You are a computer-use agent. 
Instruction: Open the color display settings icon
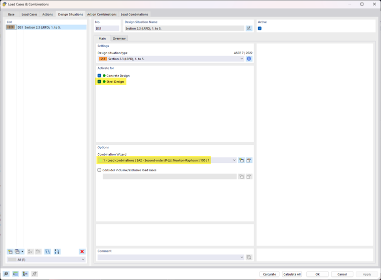click(25, 274)
